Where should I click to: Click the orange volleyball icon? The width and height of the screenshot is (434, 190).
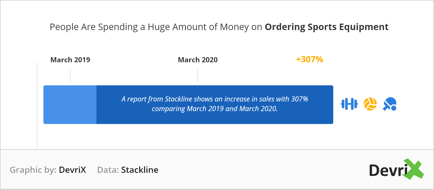coord(370,104)
